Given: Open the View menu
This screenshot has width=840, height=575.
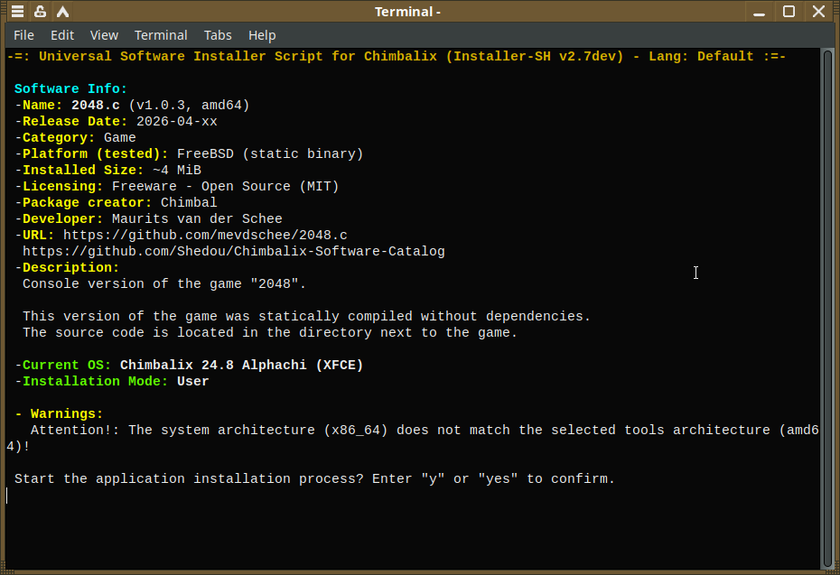Looking at the screenshot, I should 104,35.
